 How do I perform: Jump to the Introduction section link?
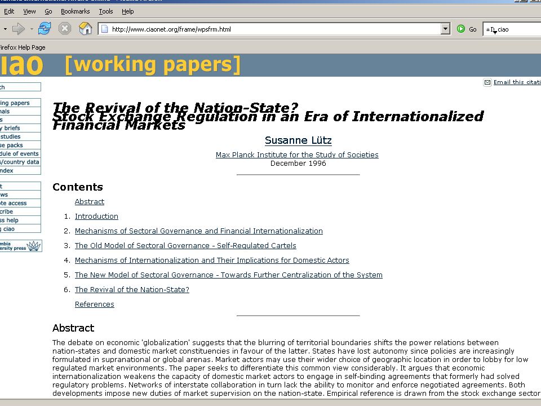(96, 216)
